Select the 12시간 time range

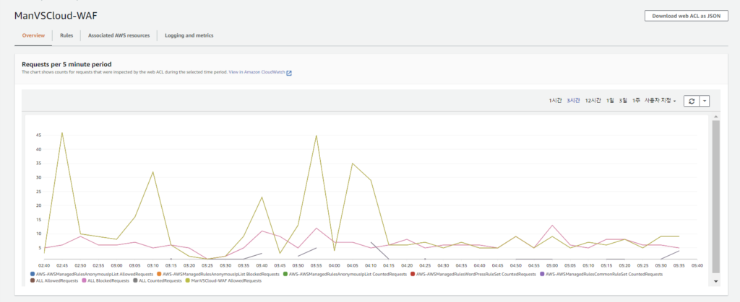[x=593, y=101]
